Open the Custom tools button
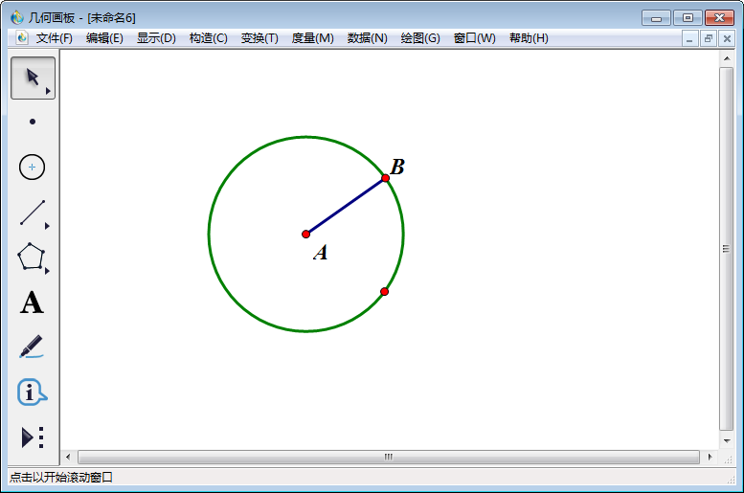744x493 pixels. (33, 437)
